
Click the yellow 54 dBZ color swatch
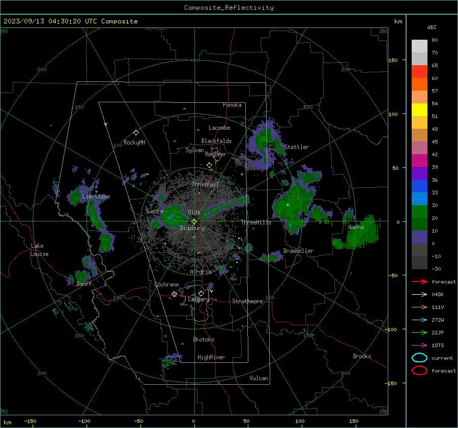pyautogui.click(x=419, y=109)
